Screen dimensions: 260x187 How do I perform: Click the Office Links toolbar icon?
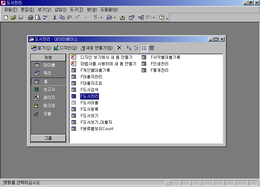[96, 18]
